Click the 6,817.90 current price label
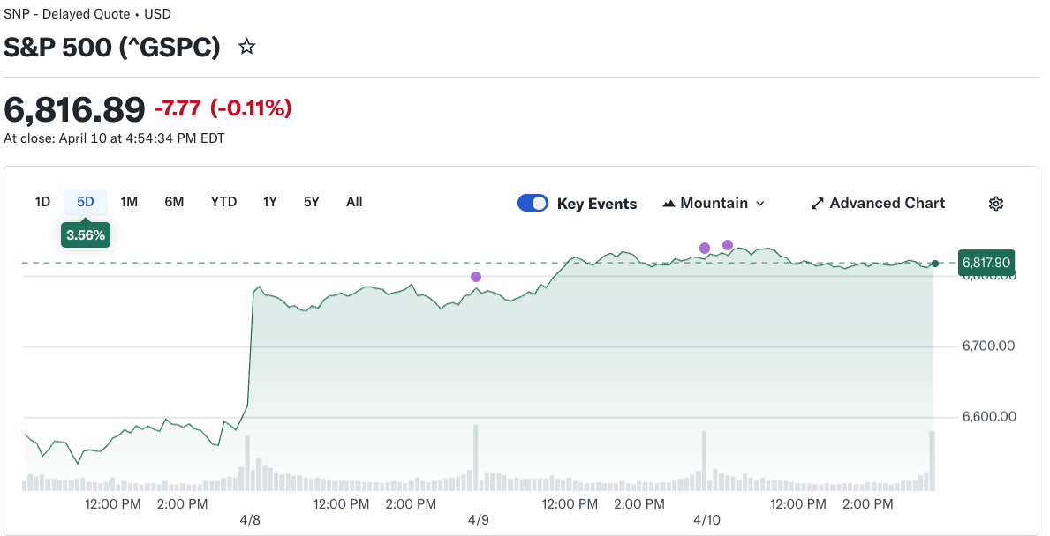 click(986, 263)
